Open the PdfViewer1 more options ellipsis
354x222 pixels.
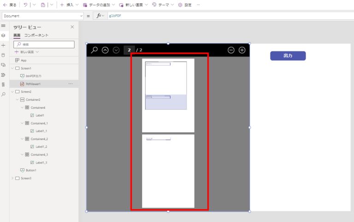tap(71, 84)
